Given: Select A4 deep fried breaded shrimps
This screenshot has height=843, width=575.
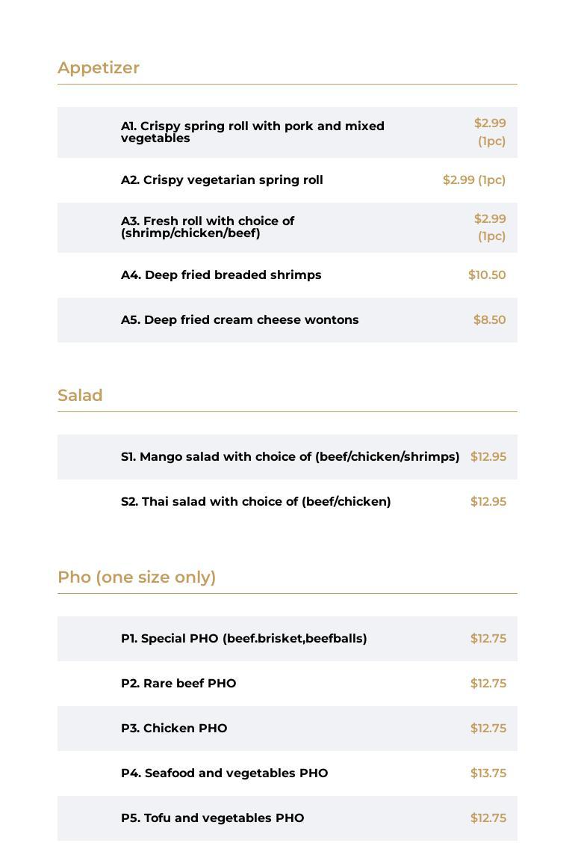Looking at the screenshot, I should (221, 275).
